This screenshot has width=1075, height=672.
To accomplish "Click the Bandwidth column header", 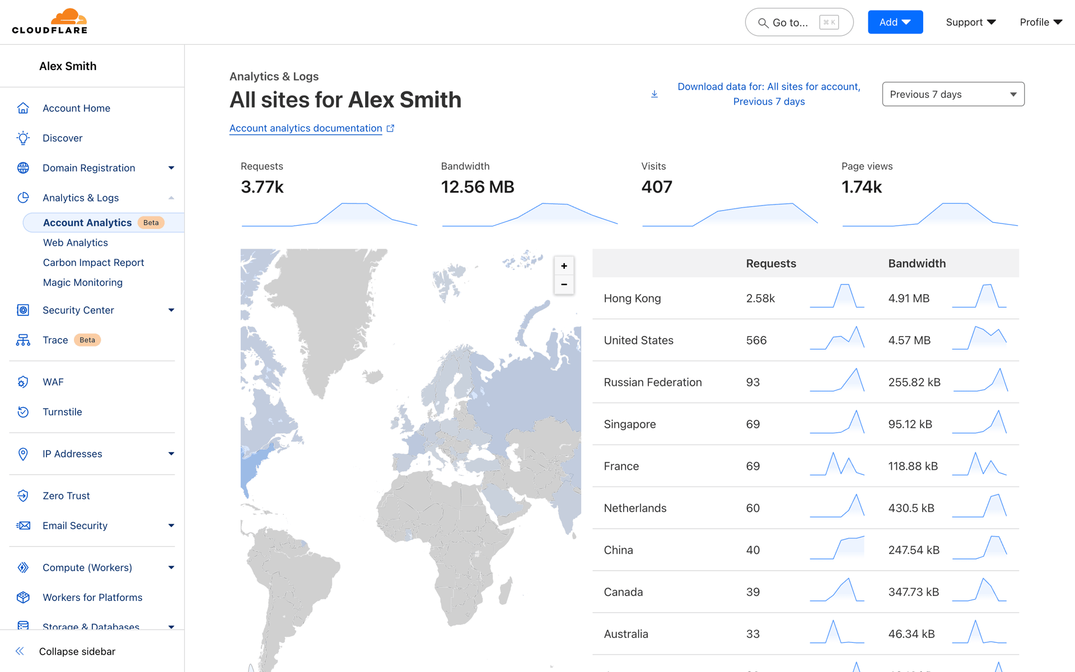I will click(917, 263).
